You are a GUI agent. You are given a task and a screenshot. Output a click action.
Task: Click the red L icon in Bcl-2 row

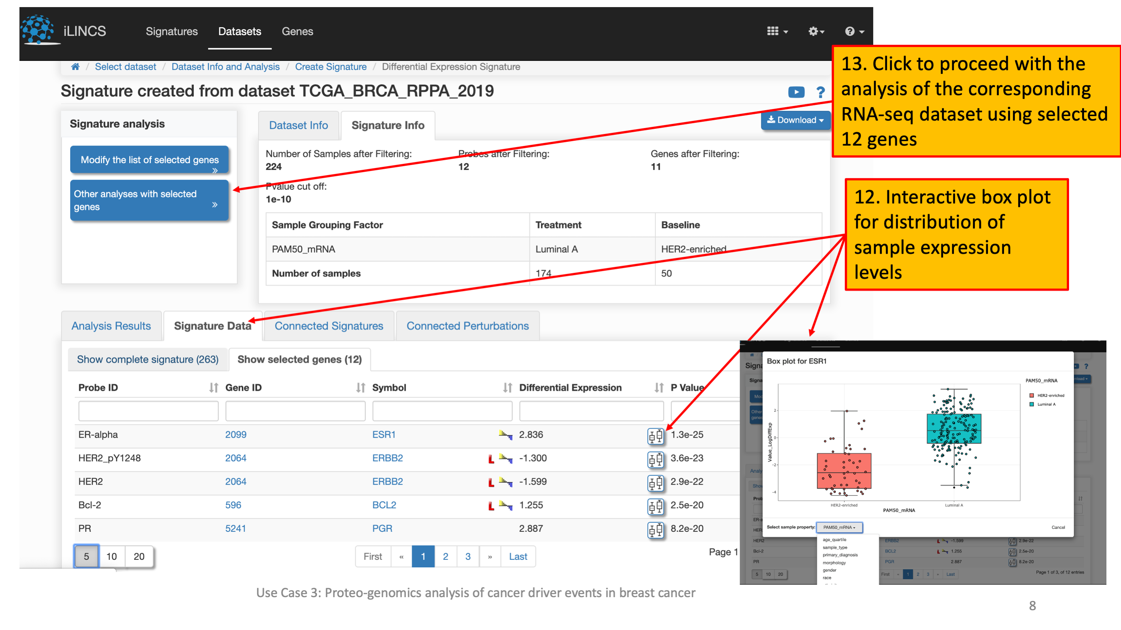(x=491, y=506)
